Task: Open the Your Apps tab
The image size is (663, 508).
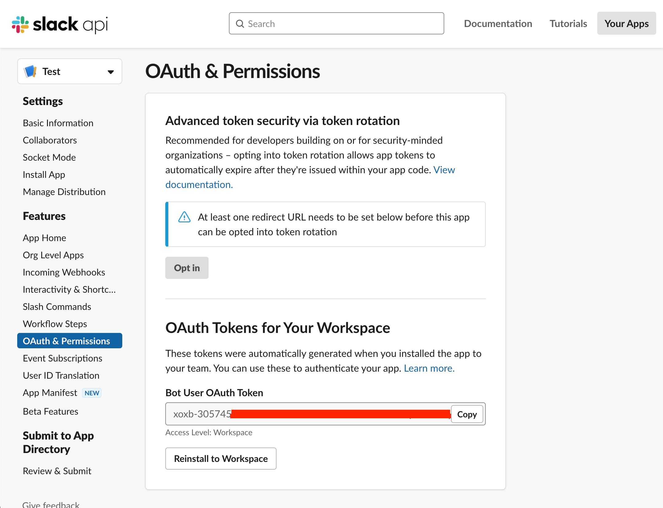Action: pyautogui.click(x=626, y=24)
